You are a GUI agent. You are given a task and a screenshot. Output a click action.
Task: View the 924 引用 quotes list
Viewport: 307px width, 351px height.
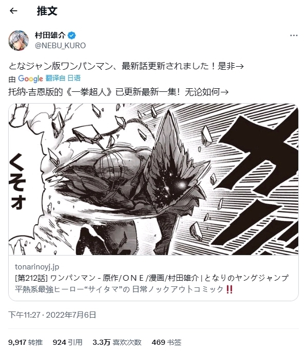click(67, 342)
